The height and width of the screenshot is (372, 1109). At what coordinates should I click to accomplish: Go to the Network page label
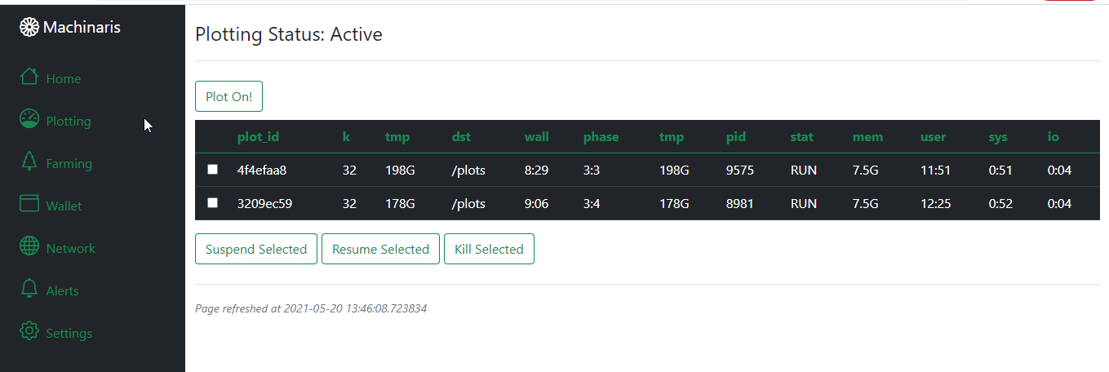point(71,249)
